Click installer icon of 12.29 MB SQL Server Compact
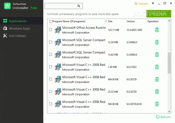This screenshot has height=123, width=175. pos(58,42)
